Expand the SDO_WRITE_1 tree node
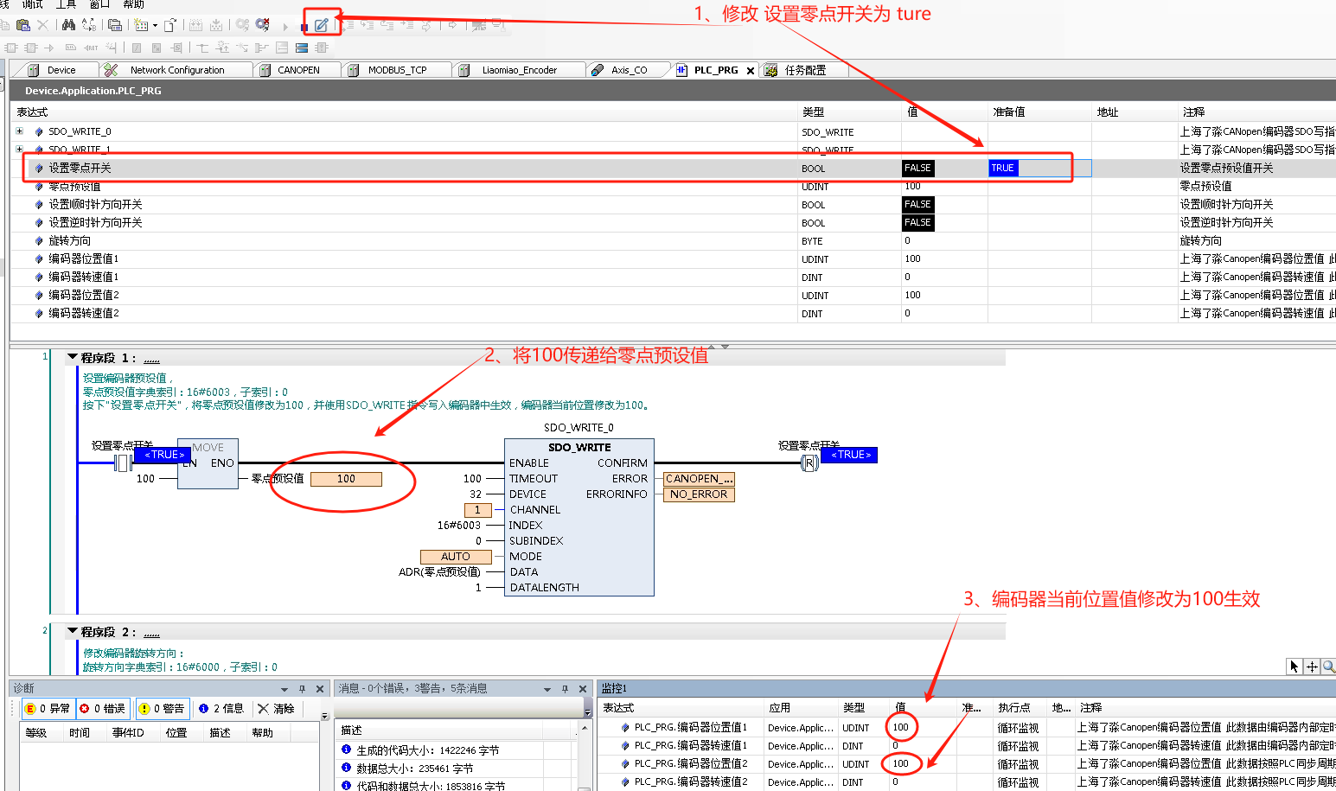1336x791 pixels. coord(19,149)
